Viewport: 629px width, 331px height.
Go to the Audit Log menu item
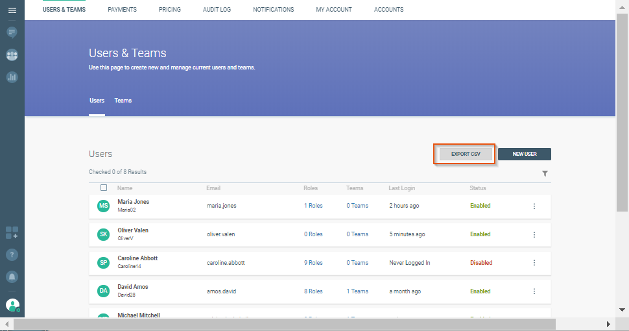coord(217,10)
